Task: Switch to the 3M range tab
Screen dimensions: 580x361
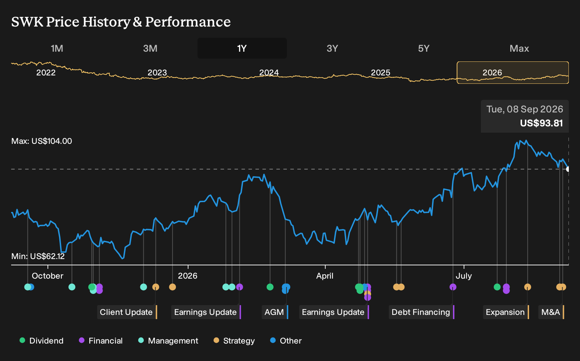Action: [150, 49]
